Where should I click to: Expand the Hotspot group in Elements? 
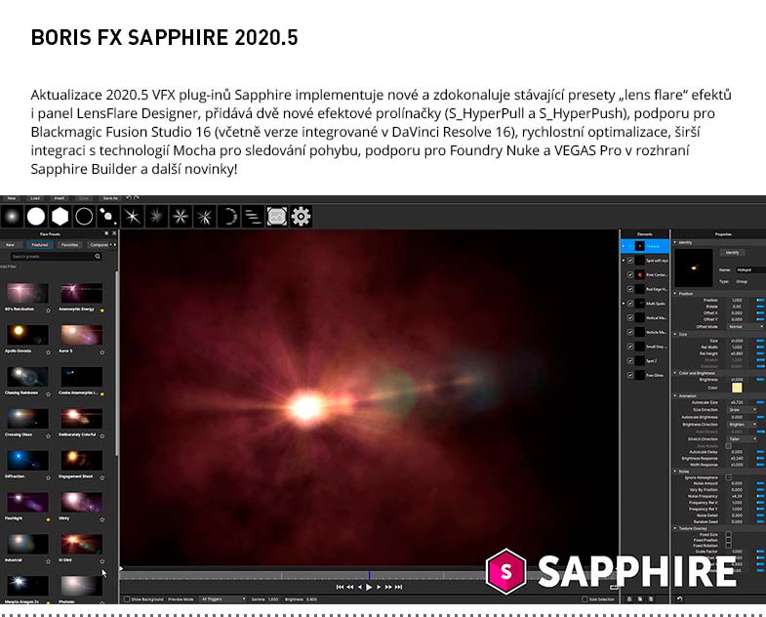tap(624, 246)
